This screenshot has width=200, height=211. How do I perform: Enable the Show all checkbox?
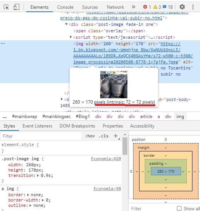pos(179,208)
